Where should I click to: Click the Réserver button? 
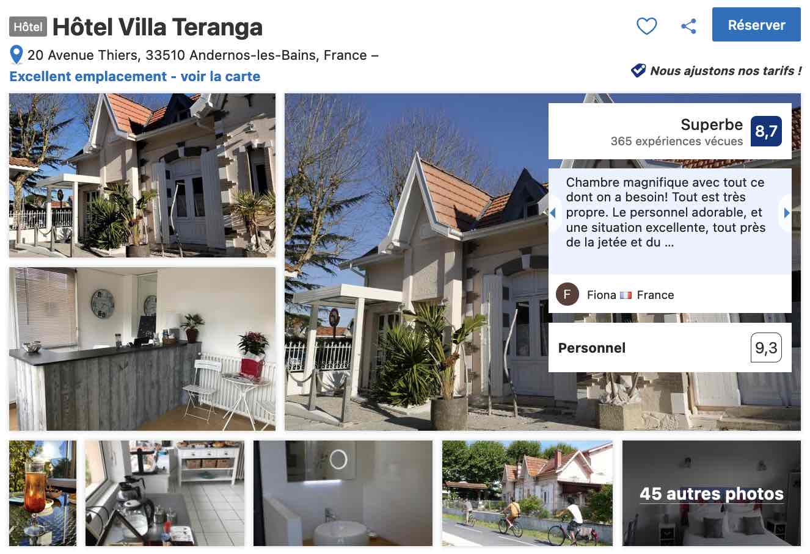click(x=756, y=25)
